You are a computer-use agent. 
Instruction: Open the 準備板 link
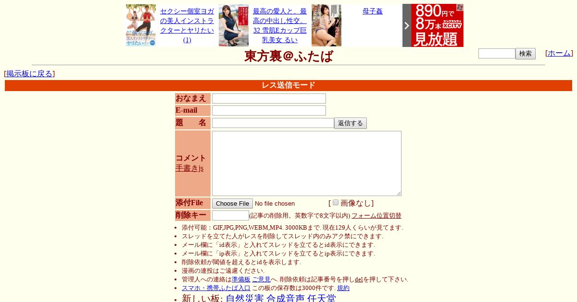point(241,279)
